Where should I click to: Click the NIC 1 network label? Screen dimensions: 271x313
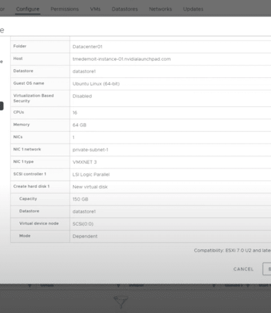27,149
